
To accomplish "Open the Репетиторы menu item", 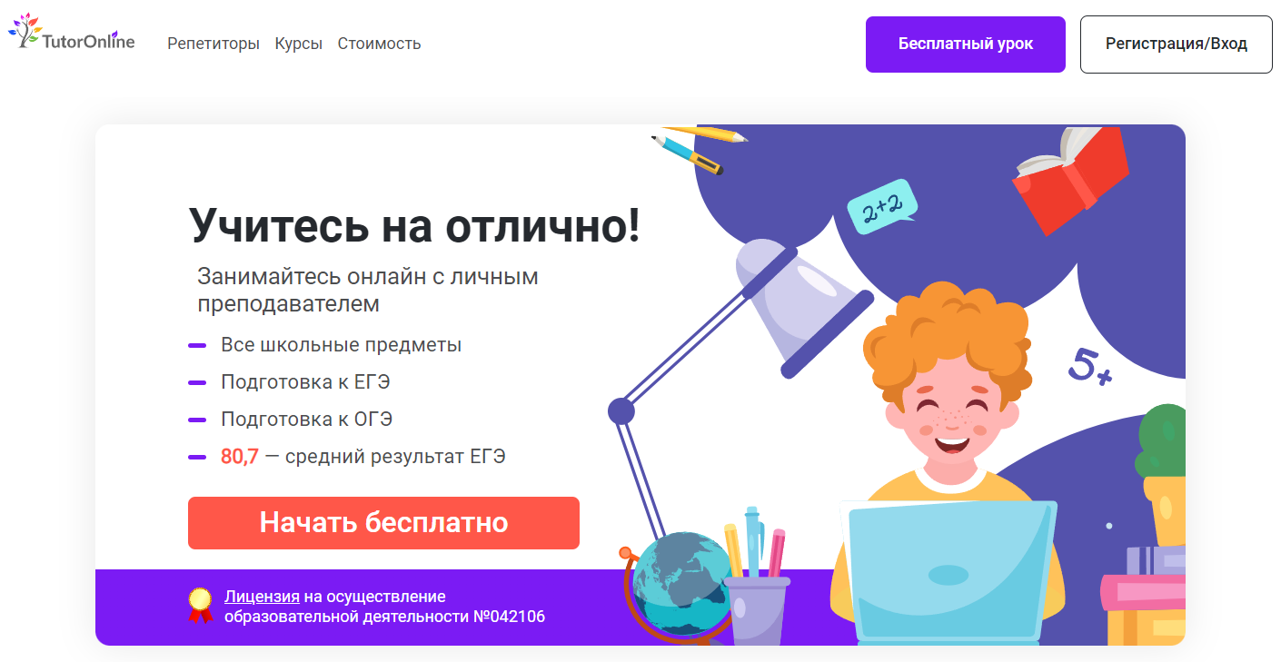I will 213,44.
